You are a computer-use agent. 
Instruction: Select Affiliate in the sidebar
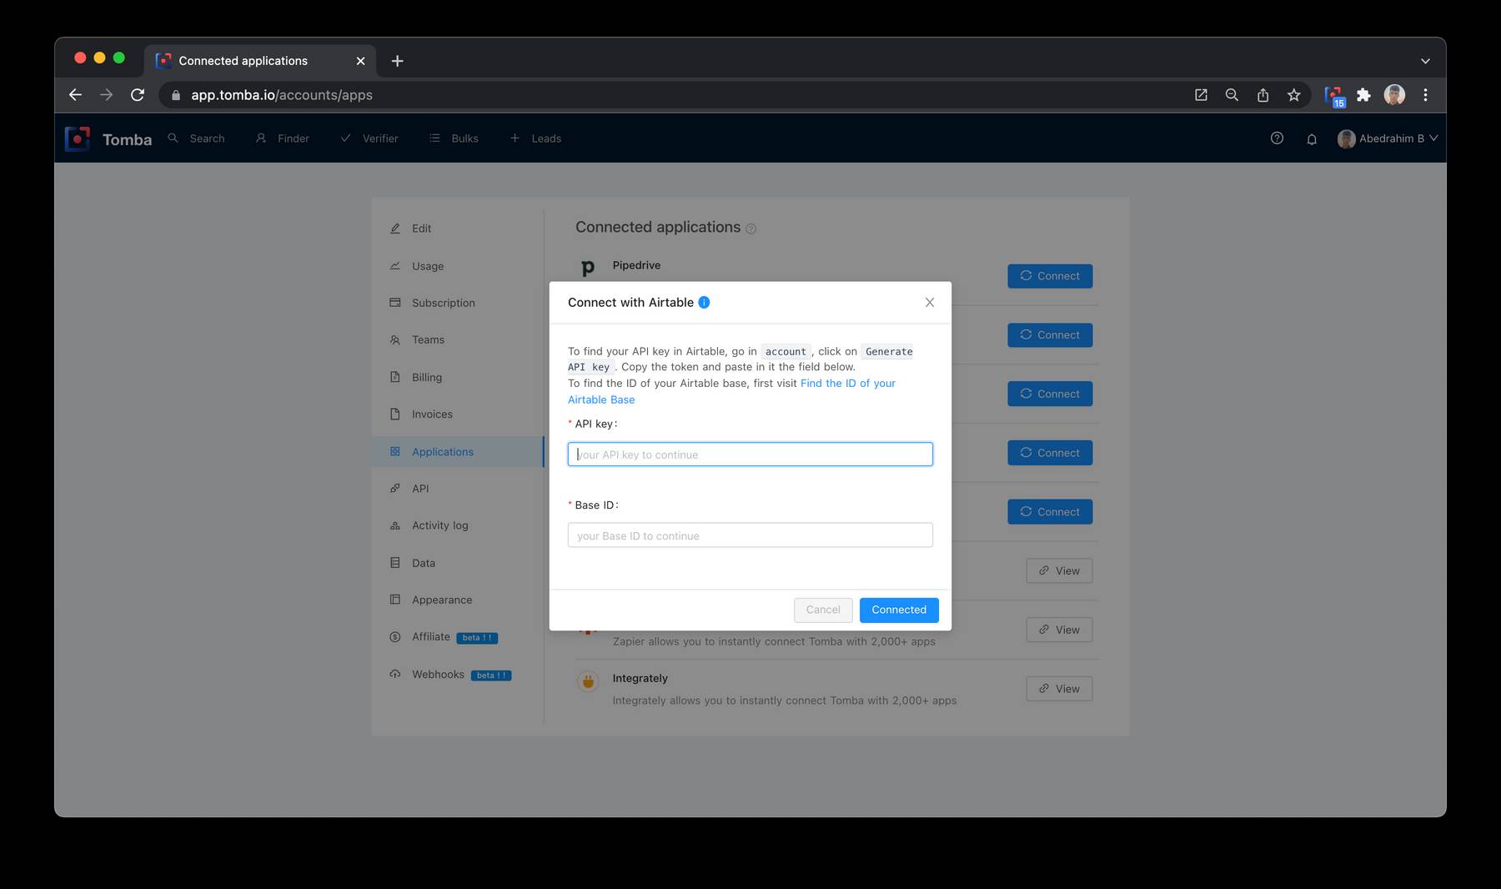458,637
